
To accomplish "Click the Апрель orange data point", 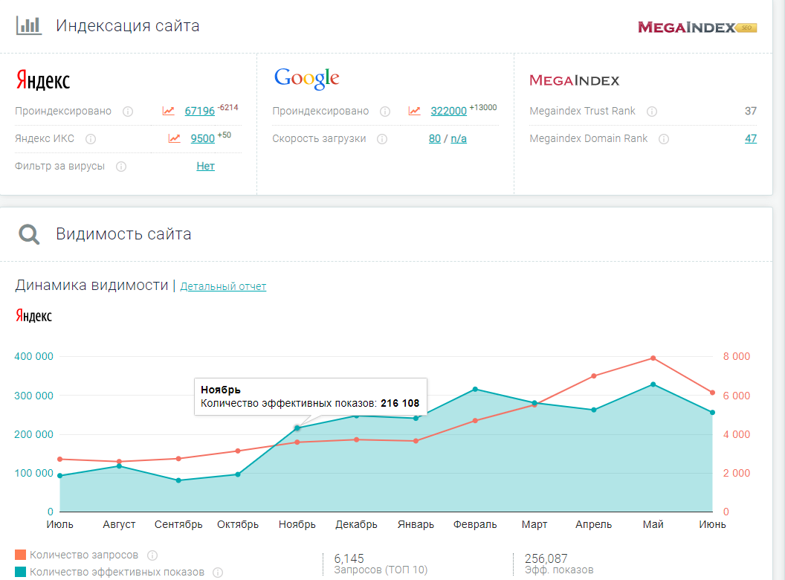I will point(594,376).
